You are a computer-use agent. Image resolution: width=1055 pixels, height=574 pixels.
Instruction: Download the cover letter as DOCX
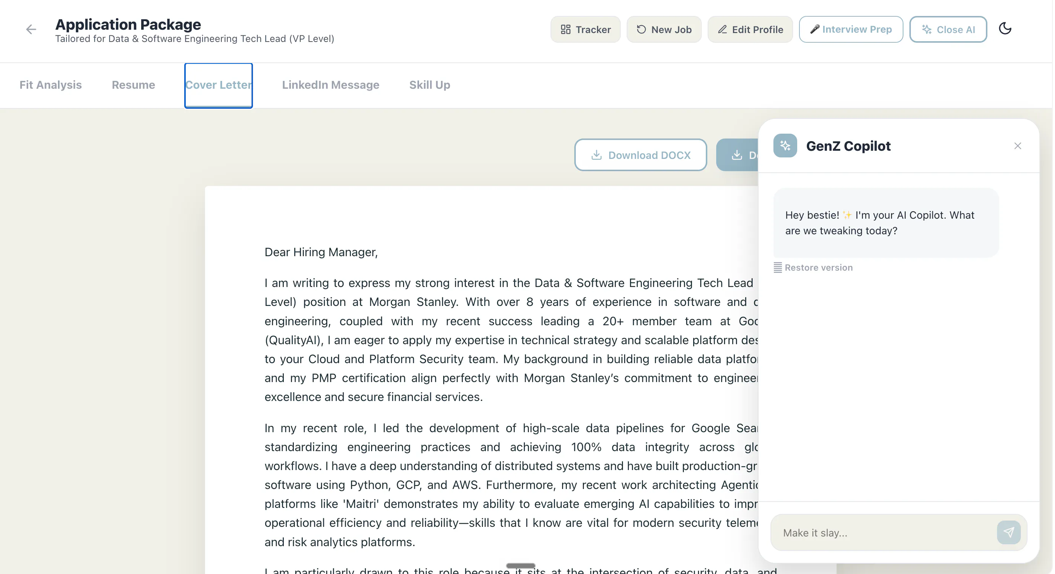[x=640, y=155]
